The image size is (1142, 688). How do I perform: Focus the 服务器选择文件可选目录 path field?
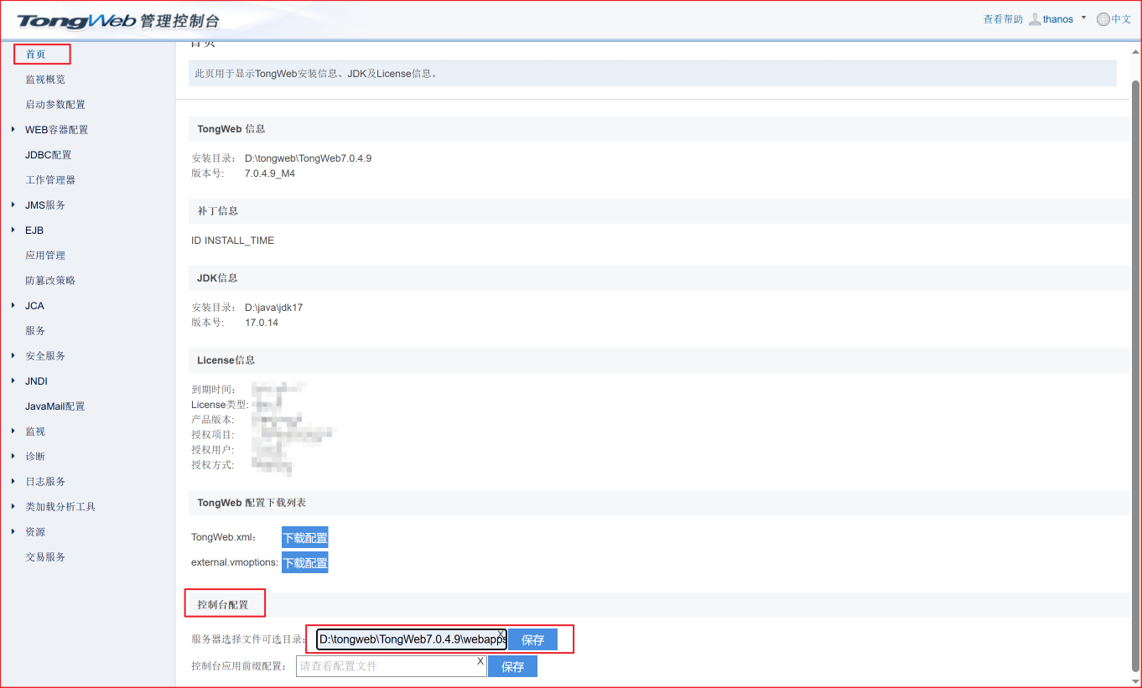pyautogui.click(x=412, y=639)
